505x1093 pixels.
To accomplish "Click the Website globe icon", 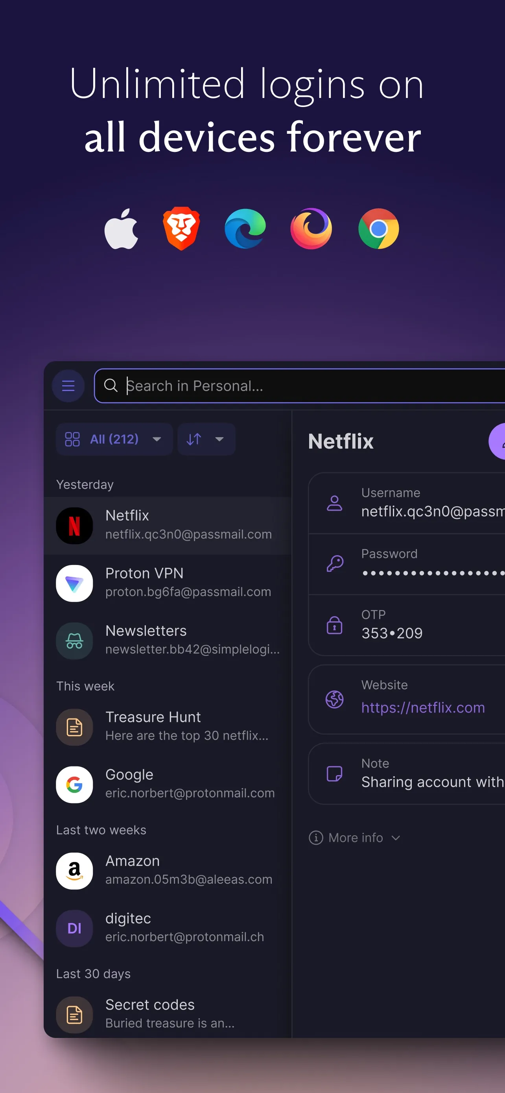I will coord(335,699).
